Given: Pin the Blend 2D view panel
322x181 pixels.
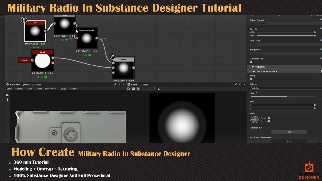Looking at the screenshot, I should point(236,84).
